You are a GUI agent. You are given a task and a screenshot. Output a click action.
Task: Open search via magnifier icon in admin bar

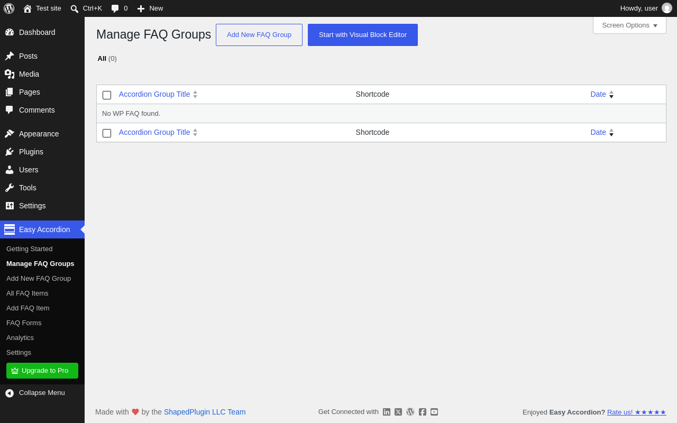click(75, 8)
